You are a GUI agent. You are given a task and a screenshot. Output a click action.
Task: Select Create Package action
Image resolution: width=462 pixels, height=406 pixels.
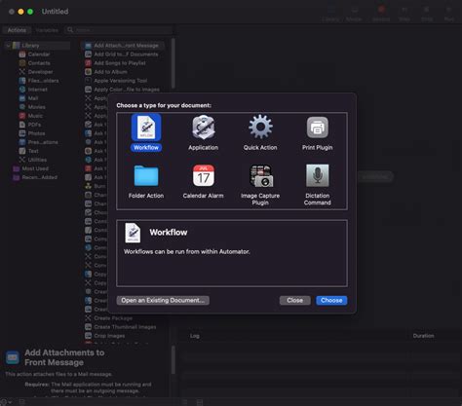113,318
